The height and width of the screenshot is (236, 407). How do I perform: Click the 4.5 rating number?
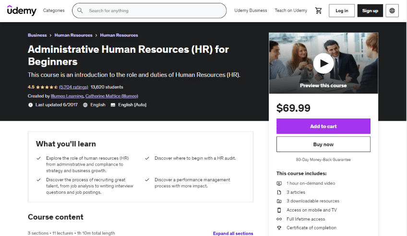tap(31, 87)
